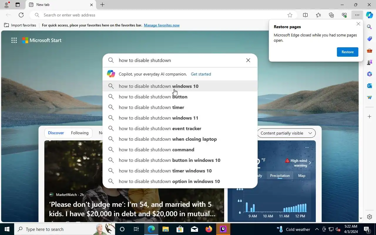376x235 pixels.
Task: Refresh the current page
Action: point(21,15)
